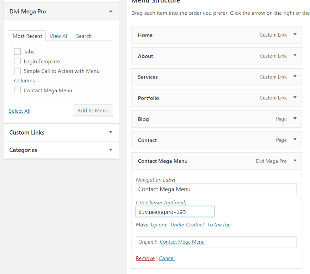
Task: Click the CSS Classes input field
Action: coord(175,212)
